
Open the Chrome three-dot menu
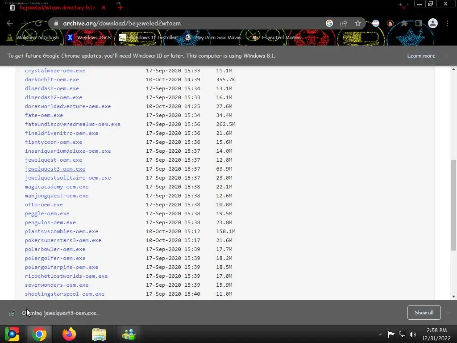point(447,23)
